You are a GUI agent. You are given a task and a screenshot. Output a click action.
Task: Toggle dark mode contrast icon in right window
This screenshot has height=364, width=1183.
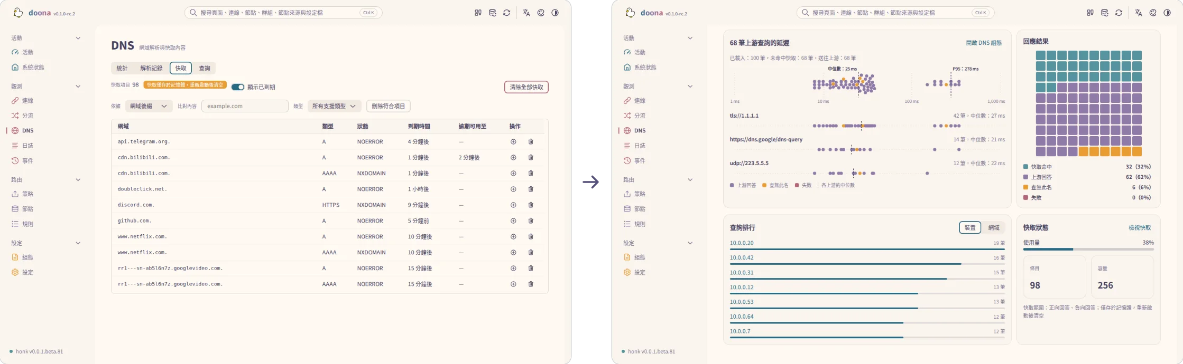[1167, 13]
